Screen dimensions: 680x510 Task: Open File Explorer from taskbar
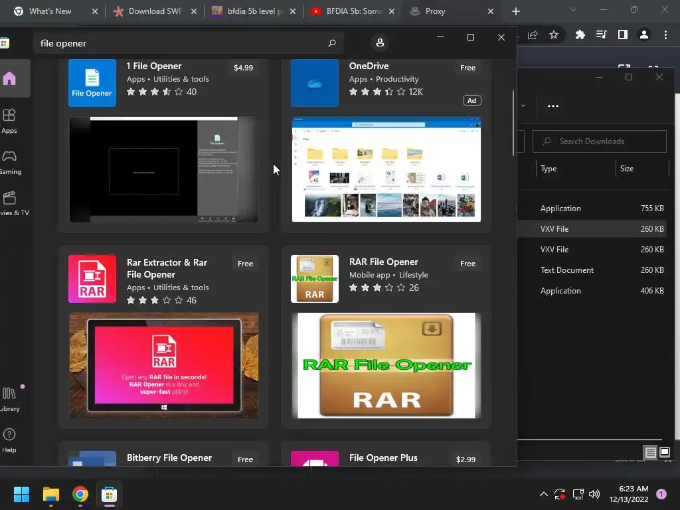point(50,494)
